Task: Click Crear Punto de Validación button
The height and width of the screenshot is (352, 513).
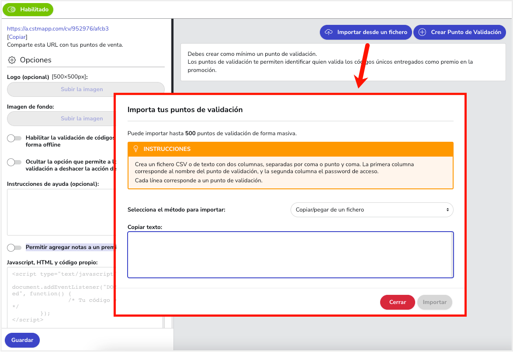Action: 460,32
